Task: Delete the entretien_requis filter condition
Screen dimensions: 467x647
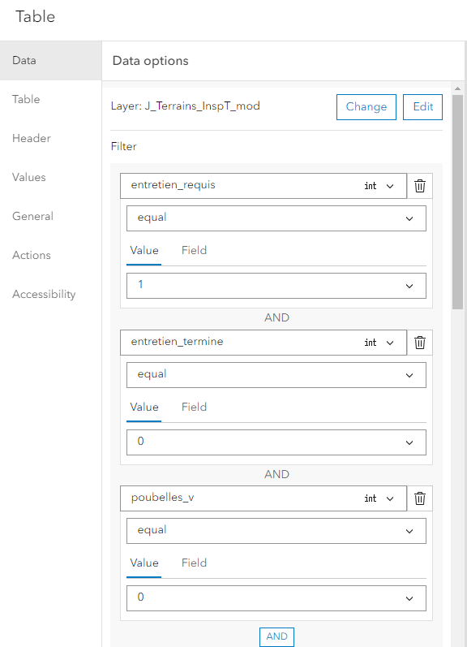Action: 420,186
